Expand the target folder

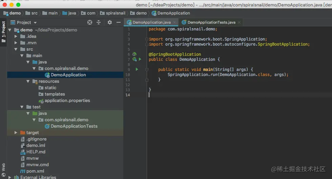point(16,132)
